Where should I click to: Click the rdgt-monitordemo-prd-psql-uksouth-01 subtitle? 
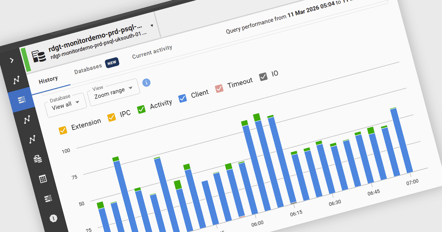tap(99, 45)
